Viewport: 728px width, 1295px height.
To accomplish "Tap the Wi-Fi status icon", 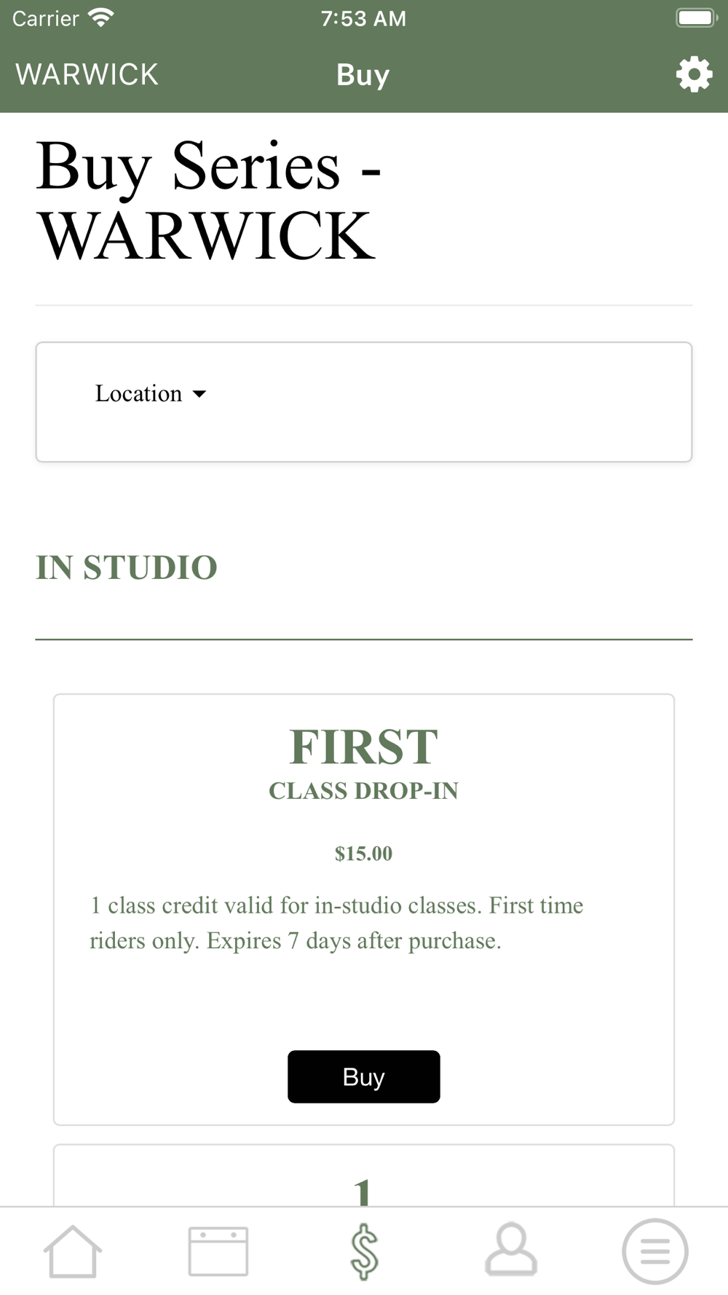I will click(100, 17).
